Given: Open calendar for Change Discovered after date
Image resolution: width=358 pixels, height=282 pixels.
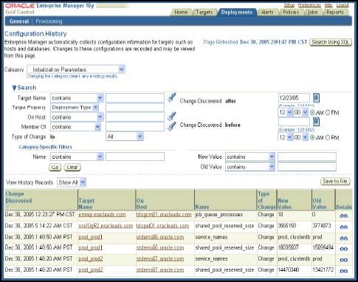Looking at the screenshot, I should [x=316, y=98].
